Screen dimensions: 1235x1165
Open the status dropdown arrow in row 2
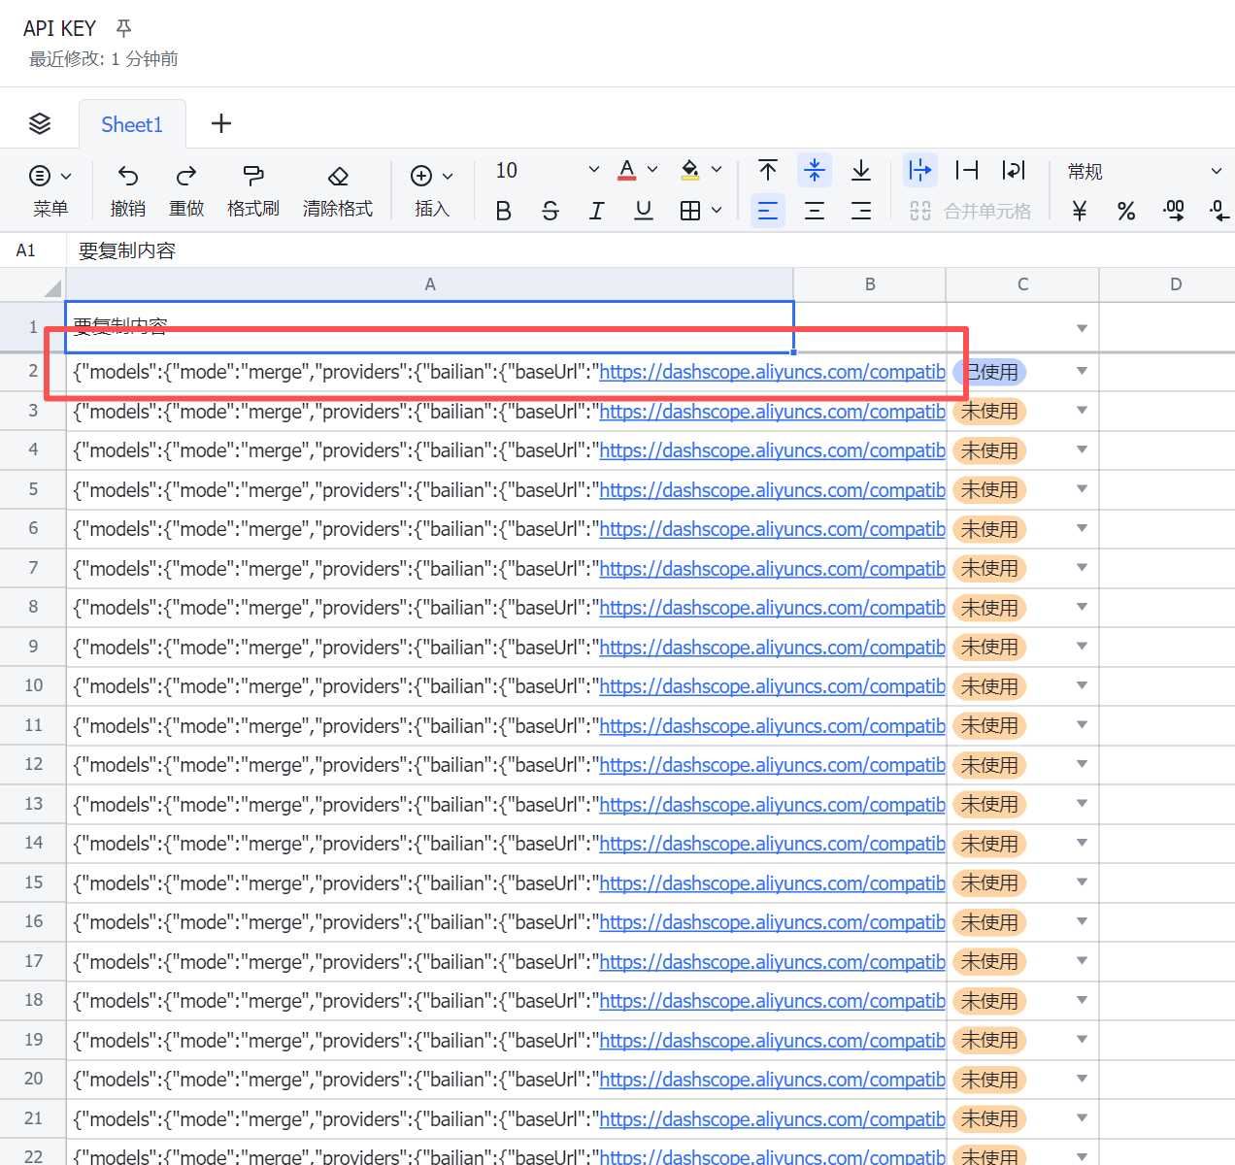click(x=1082, y=371)
